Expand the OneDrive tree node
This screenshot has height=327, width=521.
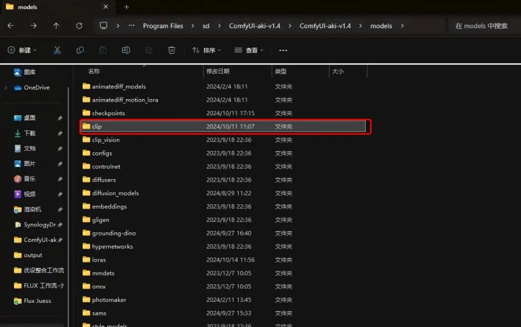click(x=6, y=88)
